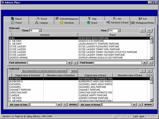The image size is (159, 119).
Task: Select TOMMY HILFIGER ATHLETICS PARFUME row
Action: [79, 52]
